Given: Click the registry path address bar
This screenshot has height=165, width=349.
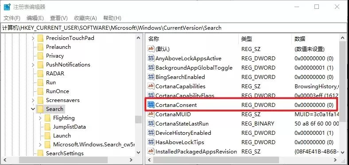Looking at the screenshot, I should pos(174,28).
